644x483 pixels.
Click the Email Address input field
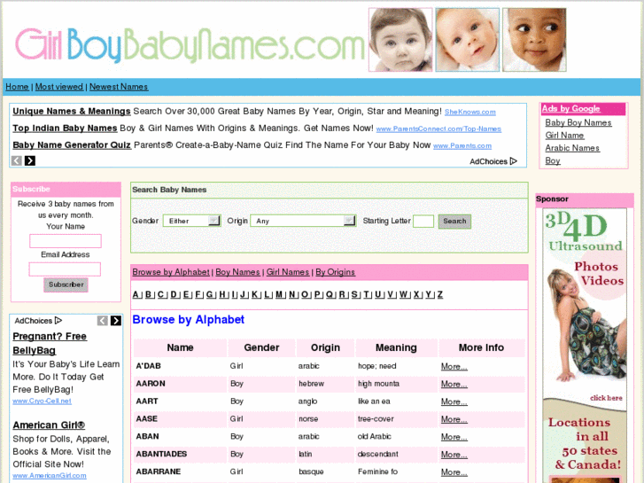click(65, 269)
